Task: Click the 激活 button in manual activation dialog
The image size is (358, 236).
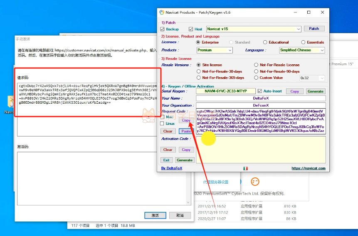Action: pyautogui.click(x=155, y=215)
